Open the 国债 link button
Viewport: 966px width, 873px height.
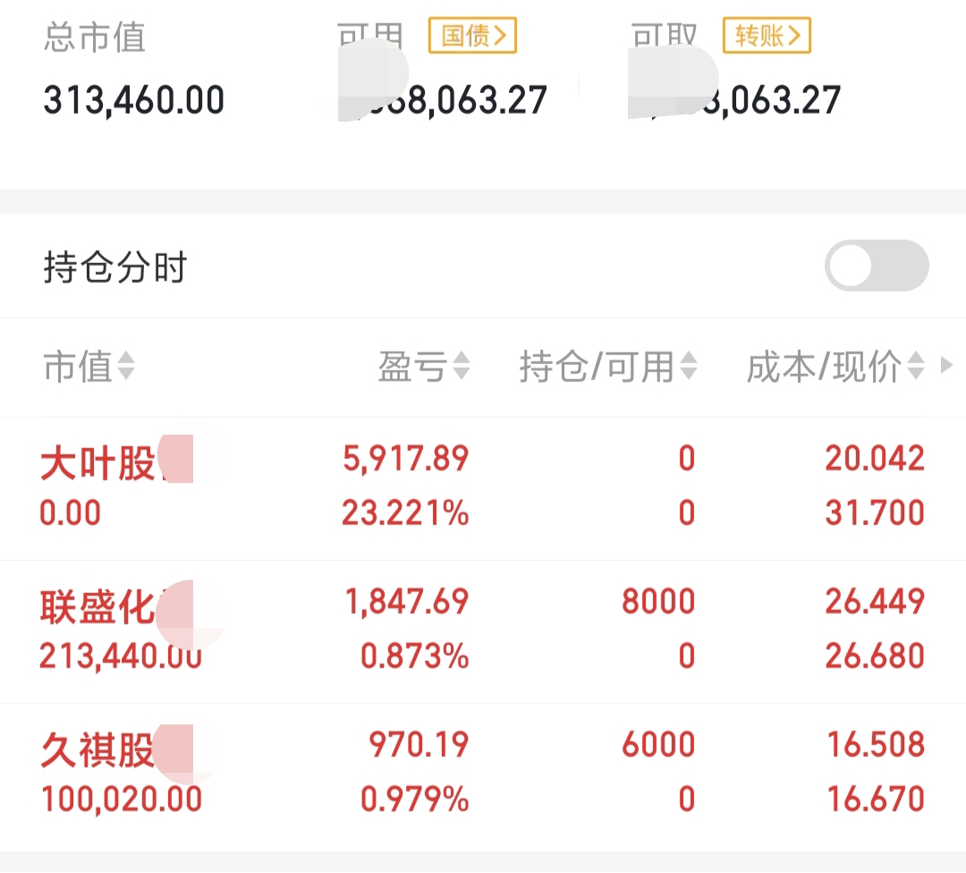click(472, 36)
